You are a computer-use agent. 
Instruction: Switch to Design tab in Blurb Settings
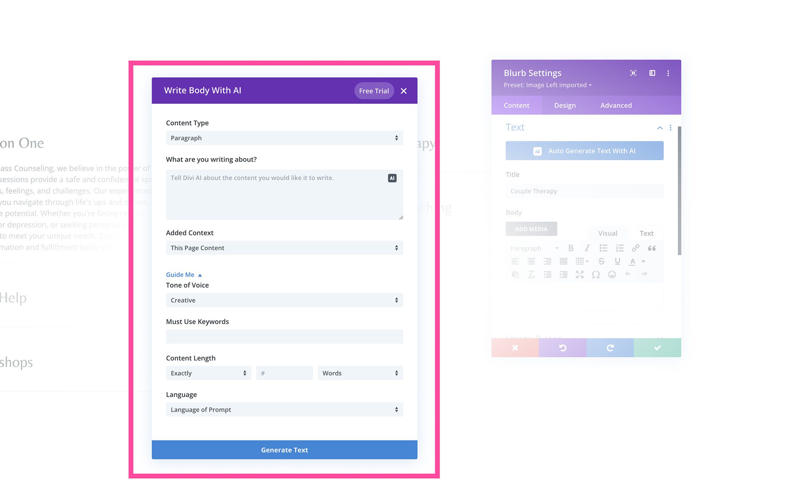click(565, 105)
